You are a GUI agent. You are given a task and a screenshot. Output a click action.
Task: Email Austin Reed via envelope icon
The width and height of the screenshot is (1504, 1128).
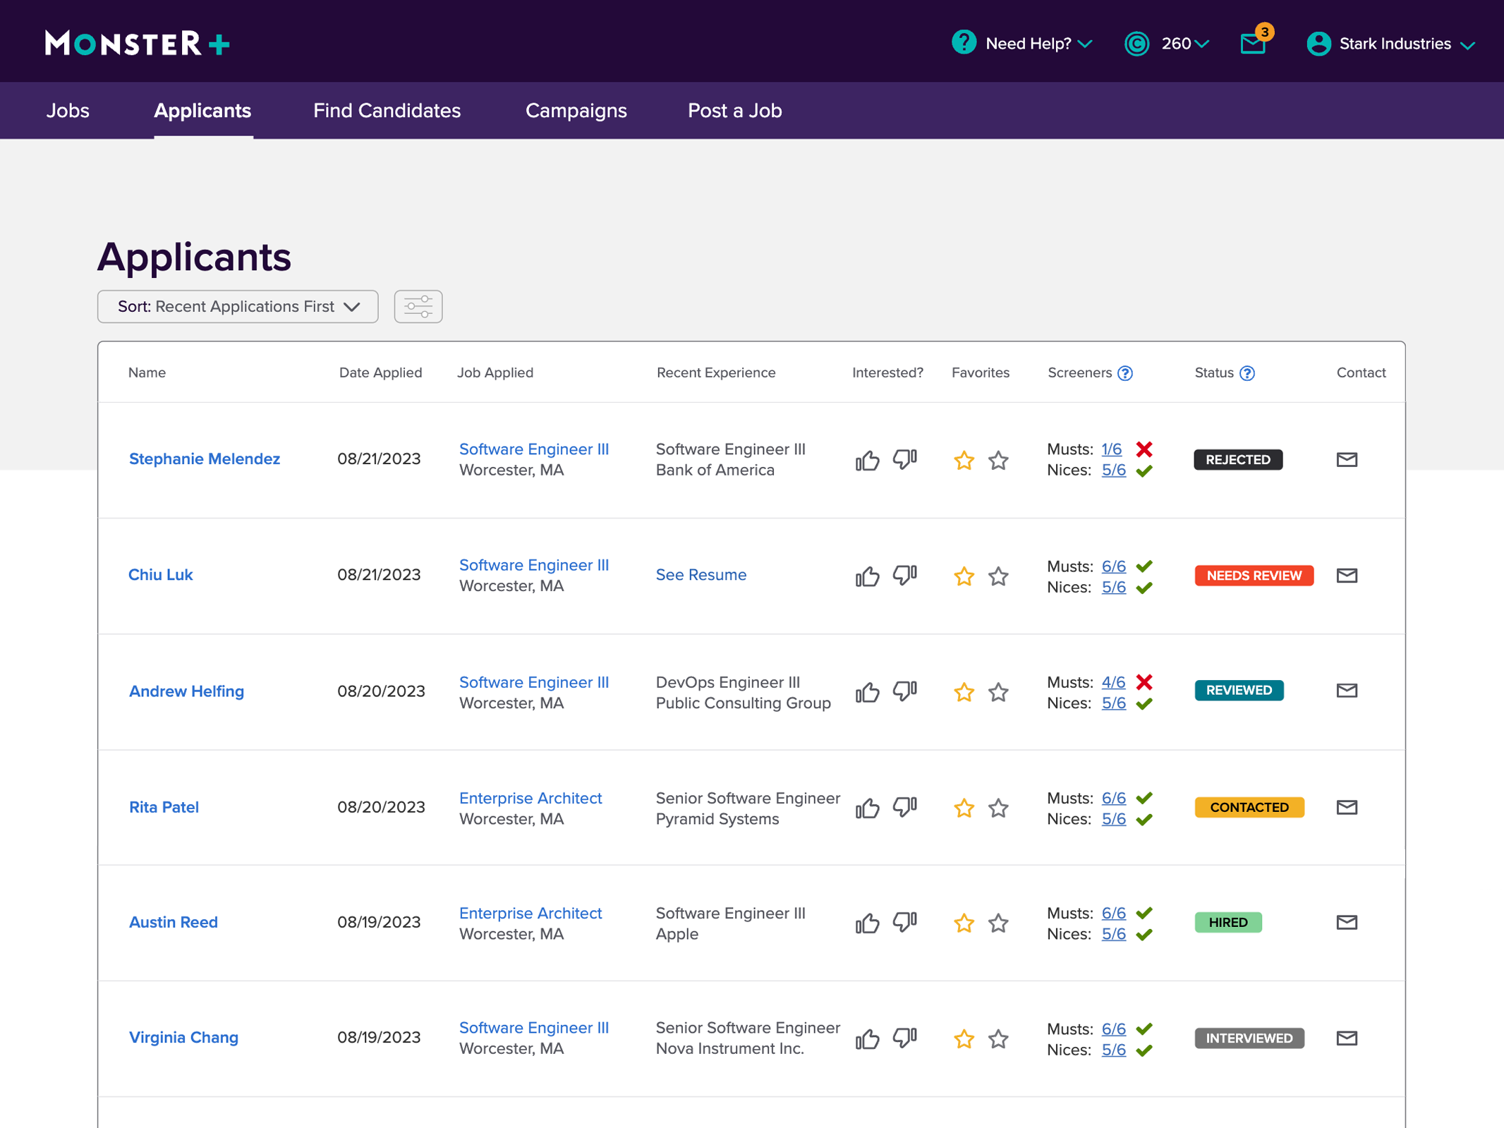(x=1347, y=922)
